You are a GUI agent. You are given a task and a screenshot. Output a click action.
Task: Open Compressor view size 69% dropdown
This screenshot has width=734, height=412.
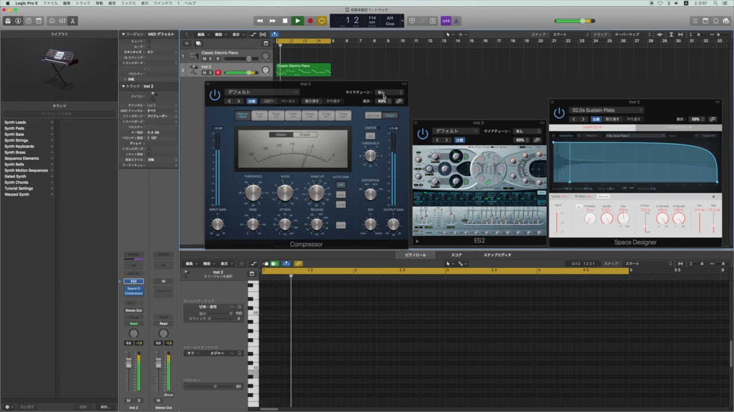383,101
